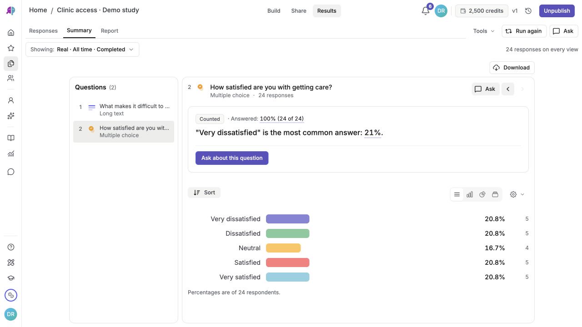This screenshot has width=582, height=327.
Task: Click the v1 version label
Action: (515, 11)
